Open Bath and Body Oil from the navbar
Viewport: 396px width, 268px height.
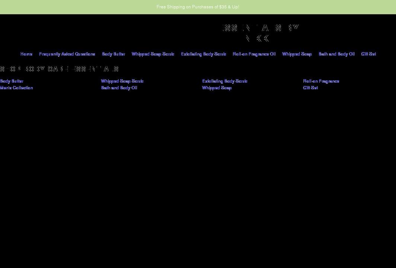[x=336, y=54]
